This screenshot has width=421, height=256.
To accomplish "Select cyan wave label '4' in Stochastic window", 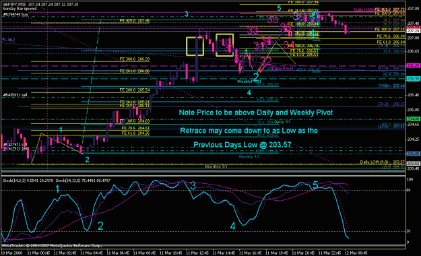I will click(233, 226).
